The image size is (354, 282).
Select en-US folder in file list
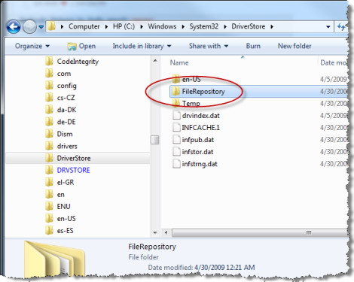tap(186, 80)
